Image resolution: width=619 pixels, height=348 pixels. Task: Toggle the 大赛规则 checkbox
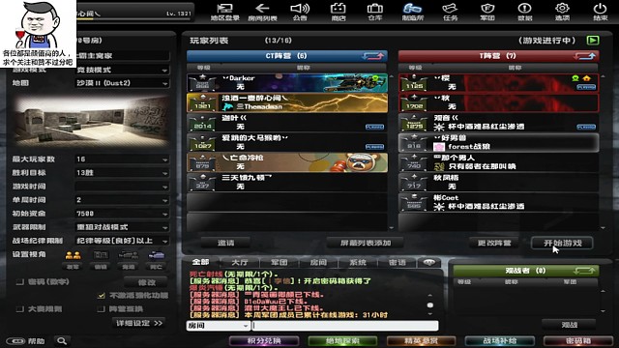[19, 309]
